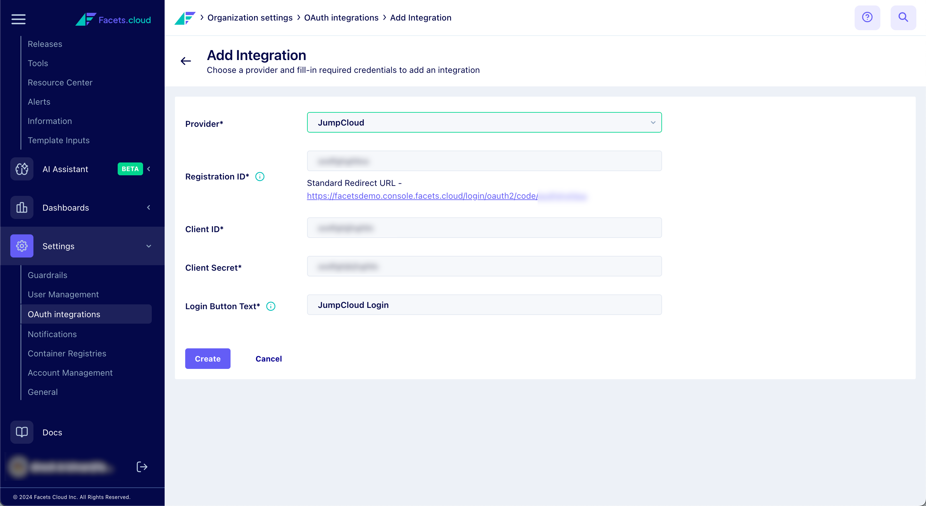Go back using the arrow icon

point(186,61)
